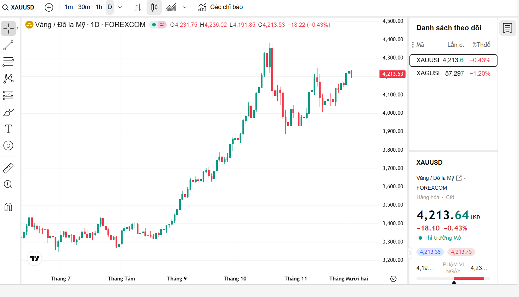The width and height of the screenshot is (519, 297).
Task: Choose the Text annotation tool
Action: pyautogui.click(x=8, y=129)
